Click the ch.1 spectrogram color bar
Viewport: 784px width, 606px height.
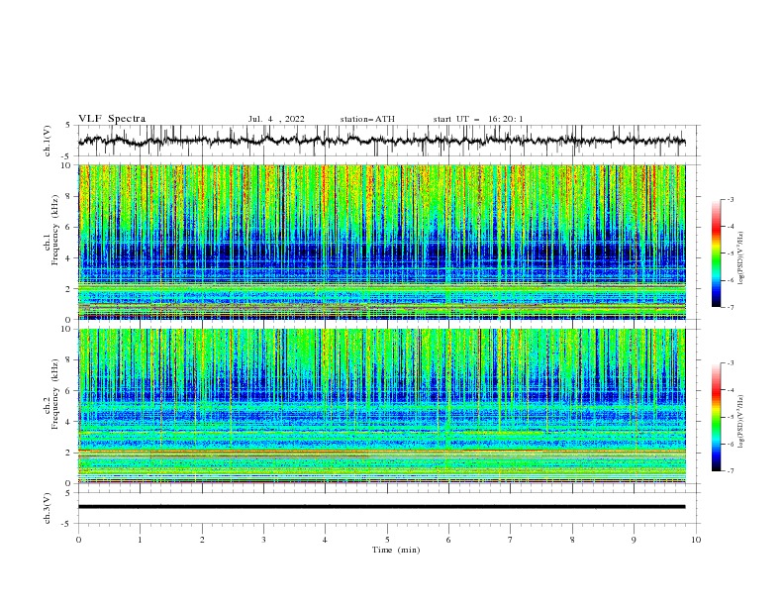[716, 253]
